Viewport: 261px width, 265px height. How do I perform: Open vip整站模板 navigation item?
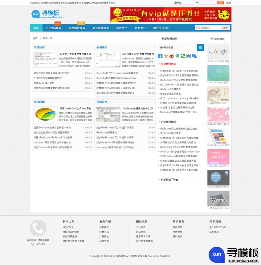coord(54,28)
